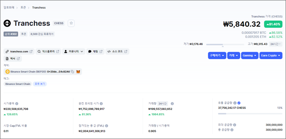Click the Binance Smart Chain coin icon

click(7, 72)
